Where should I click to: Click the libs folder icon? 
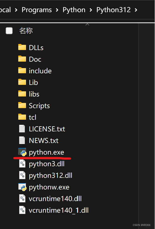[22, 94]
